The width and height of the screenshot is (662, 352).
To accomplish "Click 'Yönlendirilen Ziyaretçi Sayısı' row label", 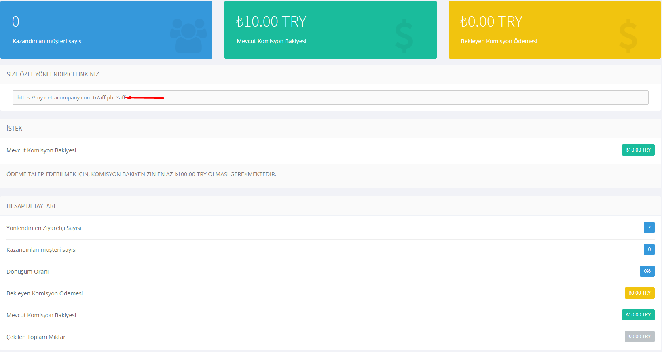I will (x=44, y=228).
